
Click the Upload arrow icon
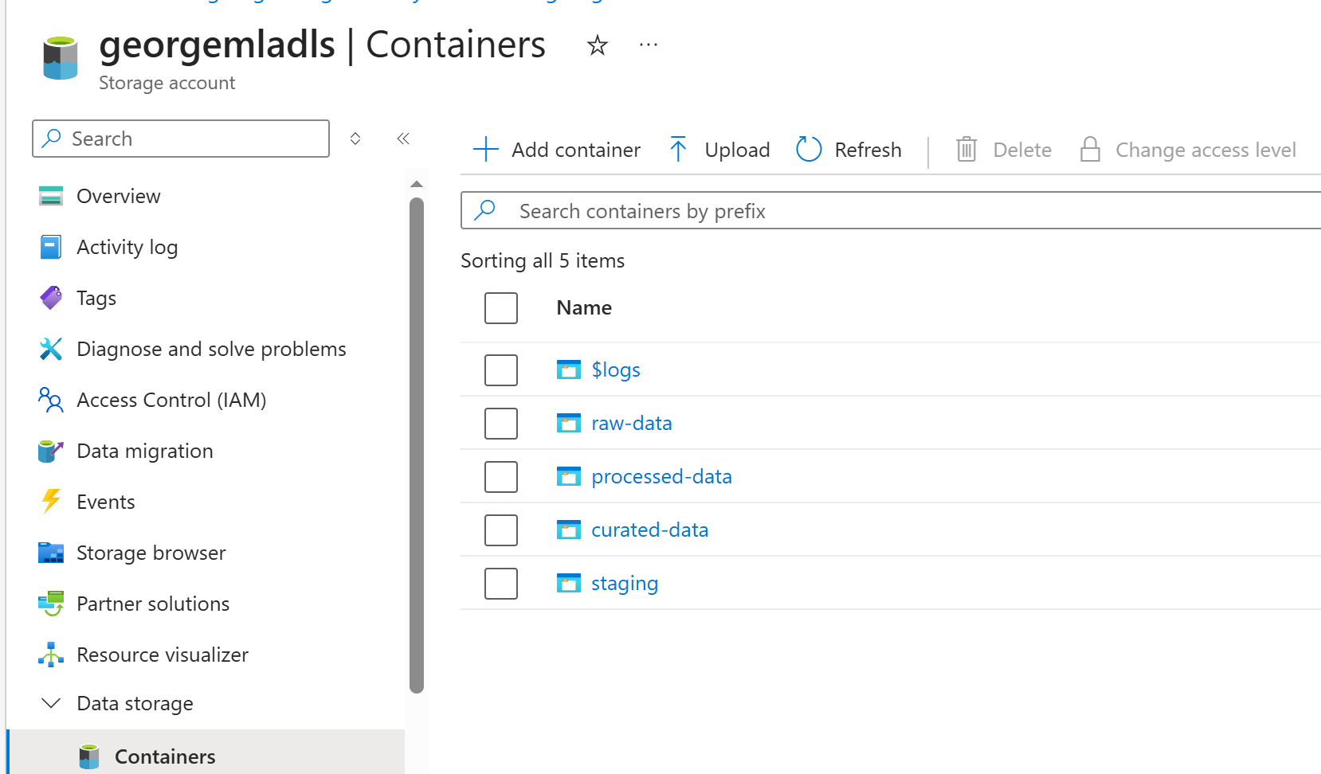pos(678,150)
